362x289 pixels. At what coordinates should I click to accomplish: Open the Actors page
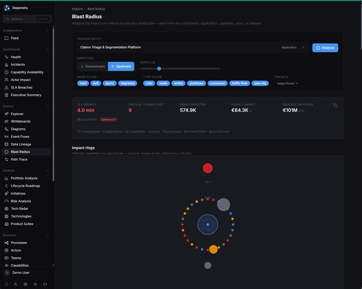tap(26, 250)
